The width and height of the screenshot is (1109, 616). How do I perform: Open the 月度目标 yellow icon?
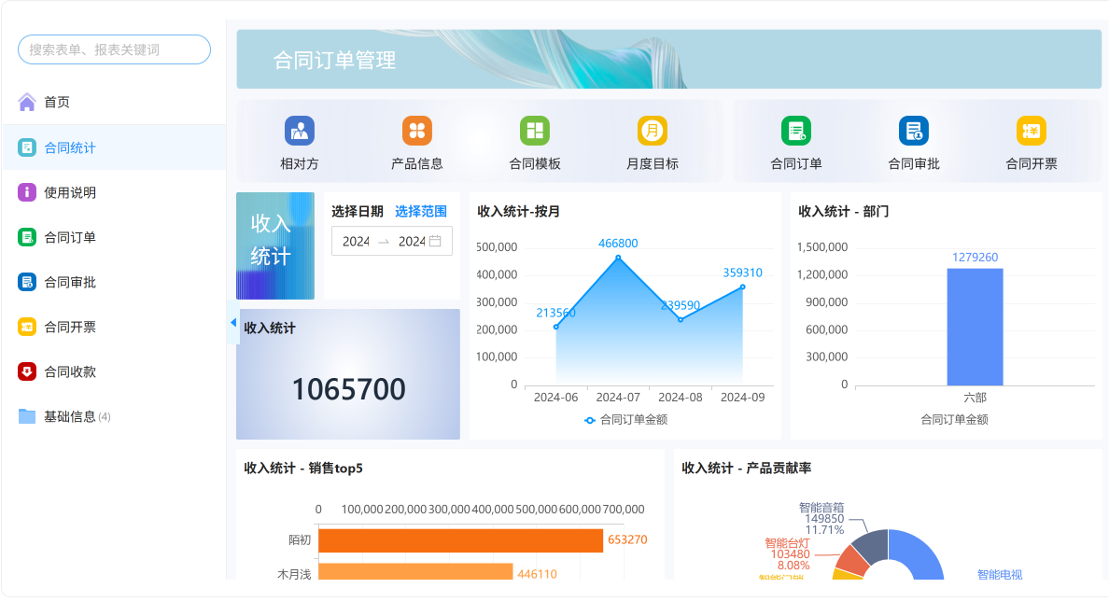[x=653, y=131]
